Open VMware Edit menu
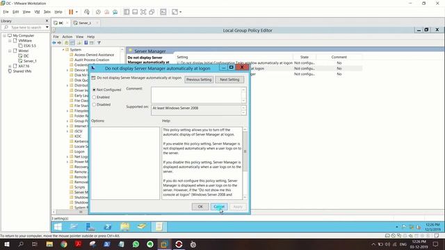445x250 pixels. click(x=15, y=12)
